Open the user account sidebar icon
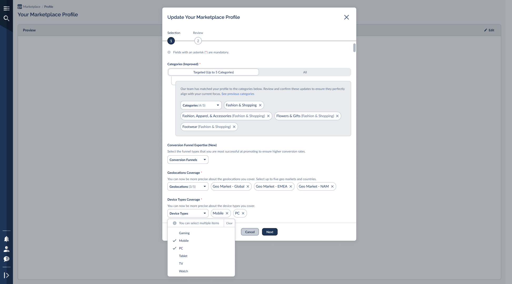Screen dimensions: 512x284 (x=7, y=249)
